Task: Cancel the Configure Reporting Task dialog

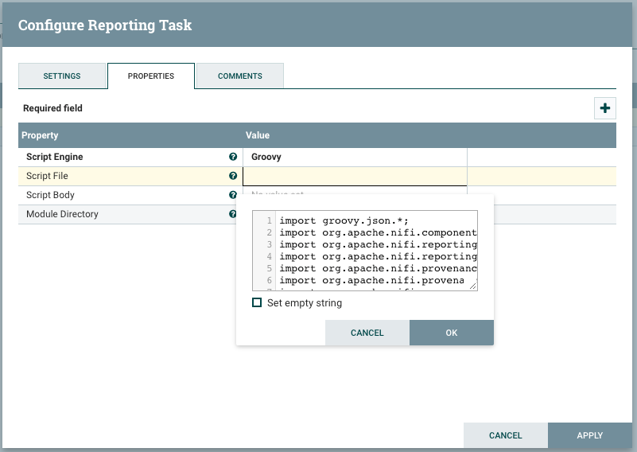Action: pyautogui.click(x=505, y=435)
